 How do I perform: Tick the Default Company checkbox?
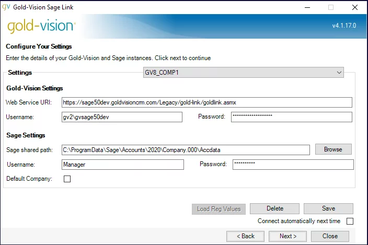pyautogui.click(x=67, y=179)
